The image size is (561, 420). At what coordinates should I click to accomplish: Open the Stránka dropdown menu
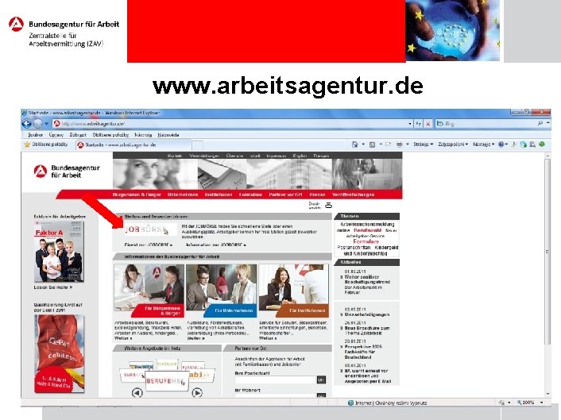click(x=424, y=144)
